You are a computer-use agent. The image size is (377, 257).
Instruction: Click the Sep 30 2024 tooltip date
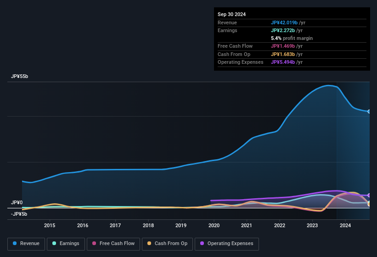(231, 14)
